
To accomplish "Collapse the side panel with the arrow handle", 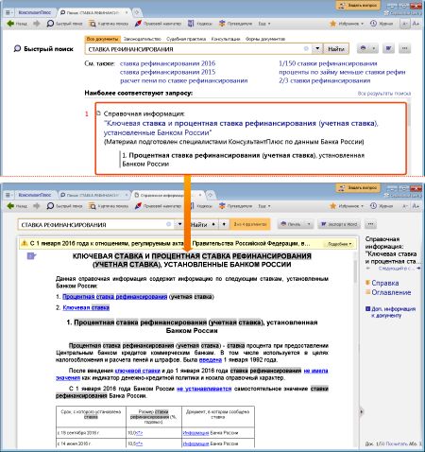I will point(361,411).
